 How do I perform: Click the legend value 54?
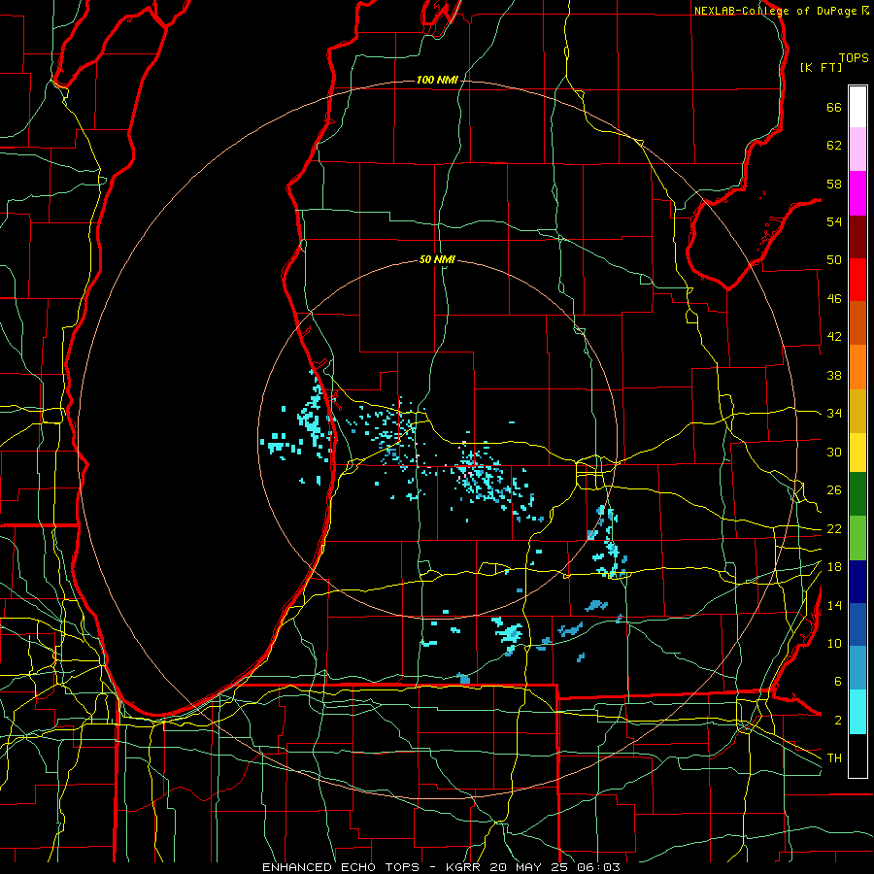834,221
